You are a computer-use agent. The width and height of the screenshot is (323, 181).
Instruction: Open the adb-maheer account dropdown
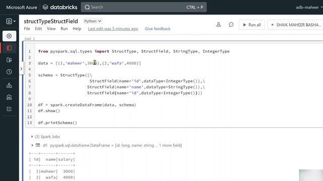pyautogui.click(x=309, y=8)
